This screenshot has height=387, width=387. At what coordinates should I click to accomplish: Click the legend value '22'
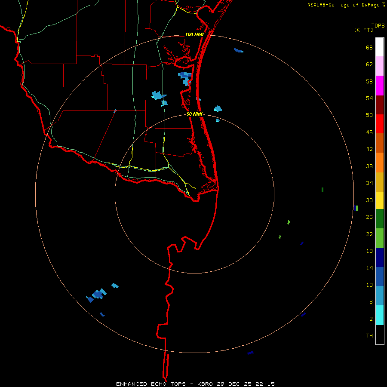coord(369,234)
